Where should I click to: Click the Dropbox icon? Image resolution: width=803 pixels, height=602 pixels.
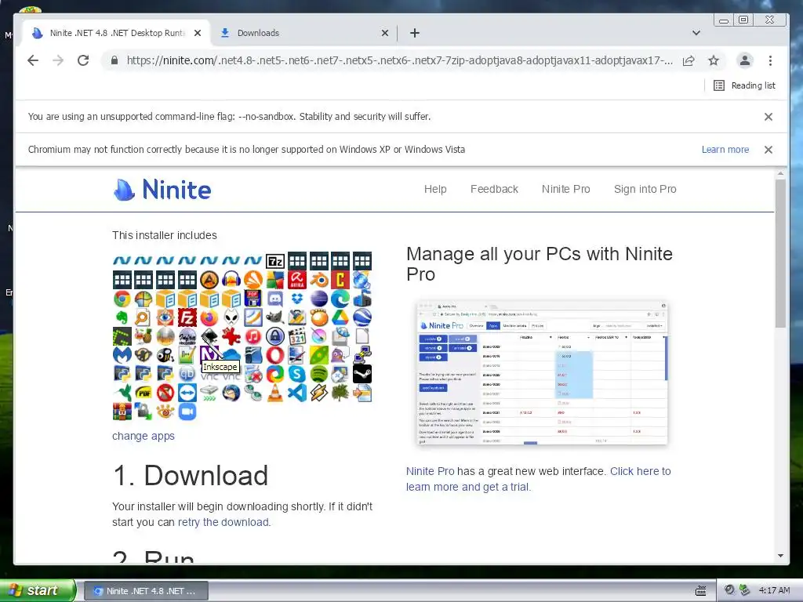coord(297,299)
